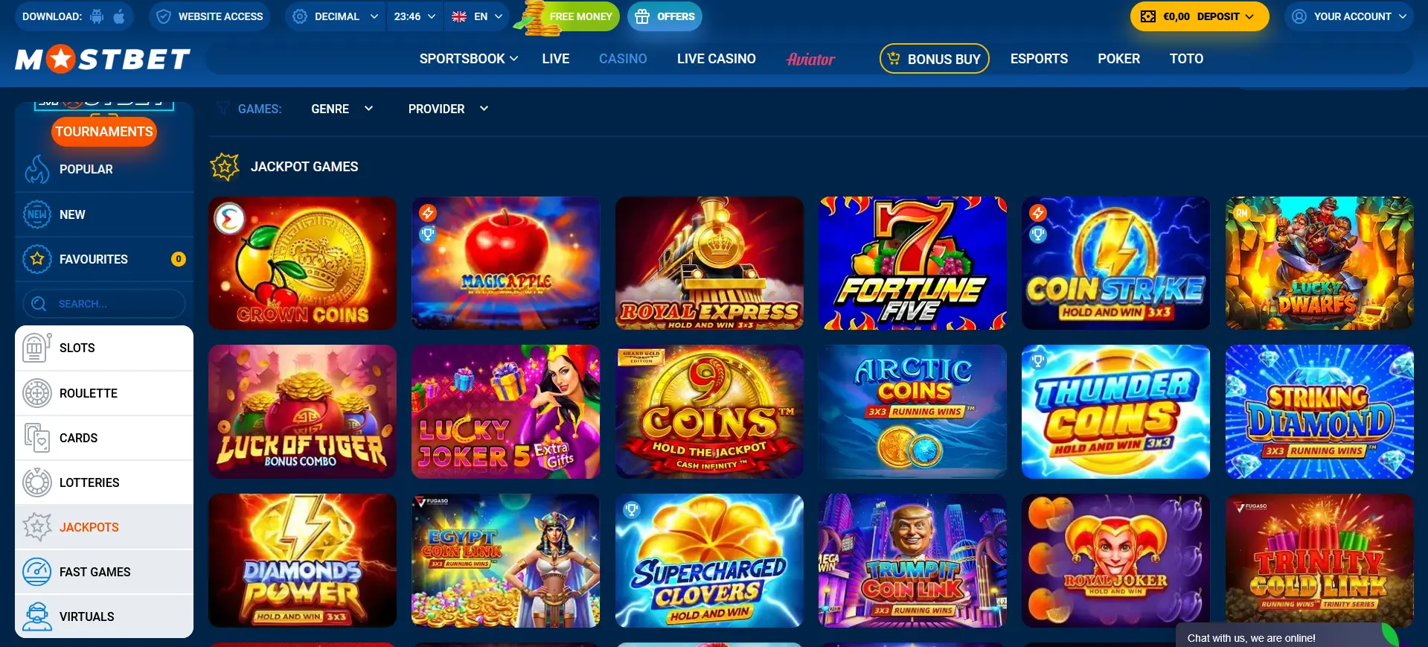The image size is (1428, 647).
Task: Open the Fast Games icon
Action: click(36, 572)
